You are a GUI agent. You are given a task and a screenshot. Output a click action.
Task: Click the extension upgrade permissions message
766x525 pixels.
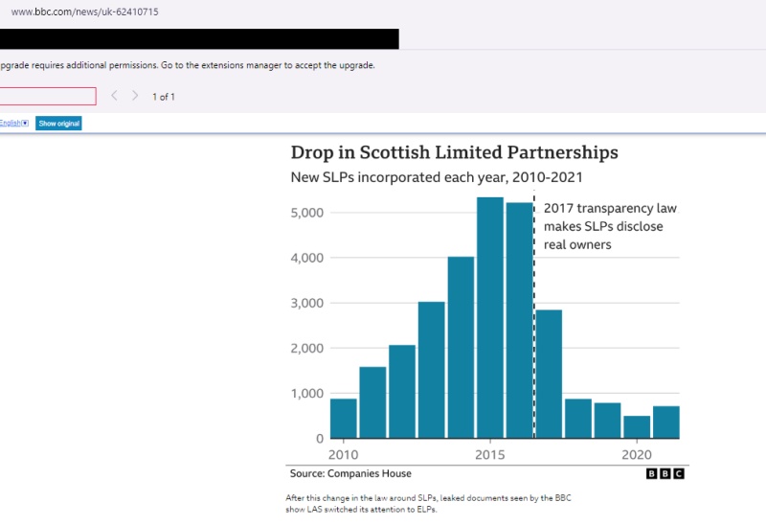coord(189,66)
